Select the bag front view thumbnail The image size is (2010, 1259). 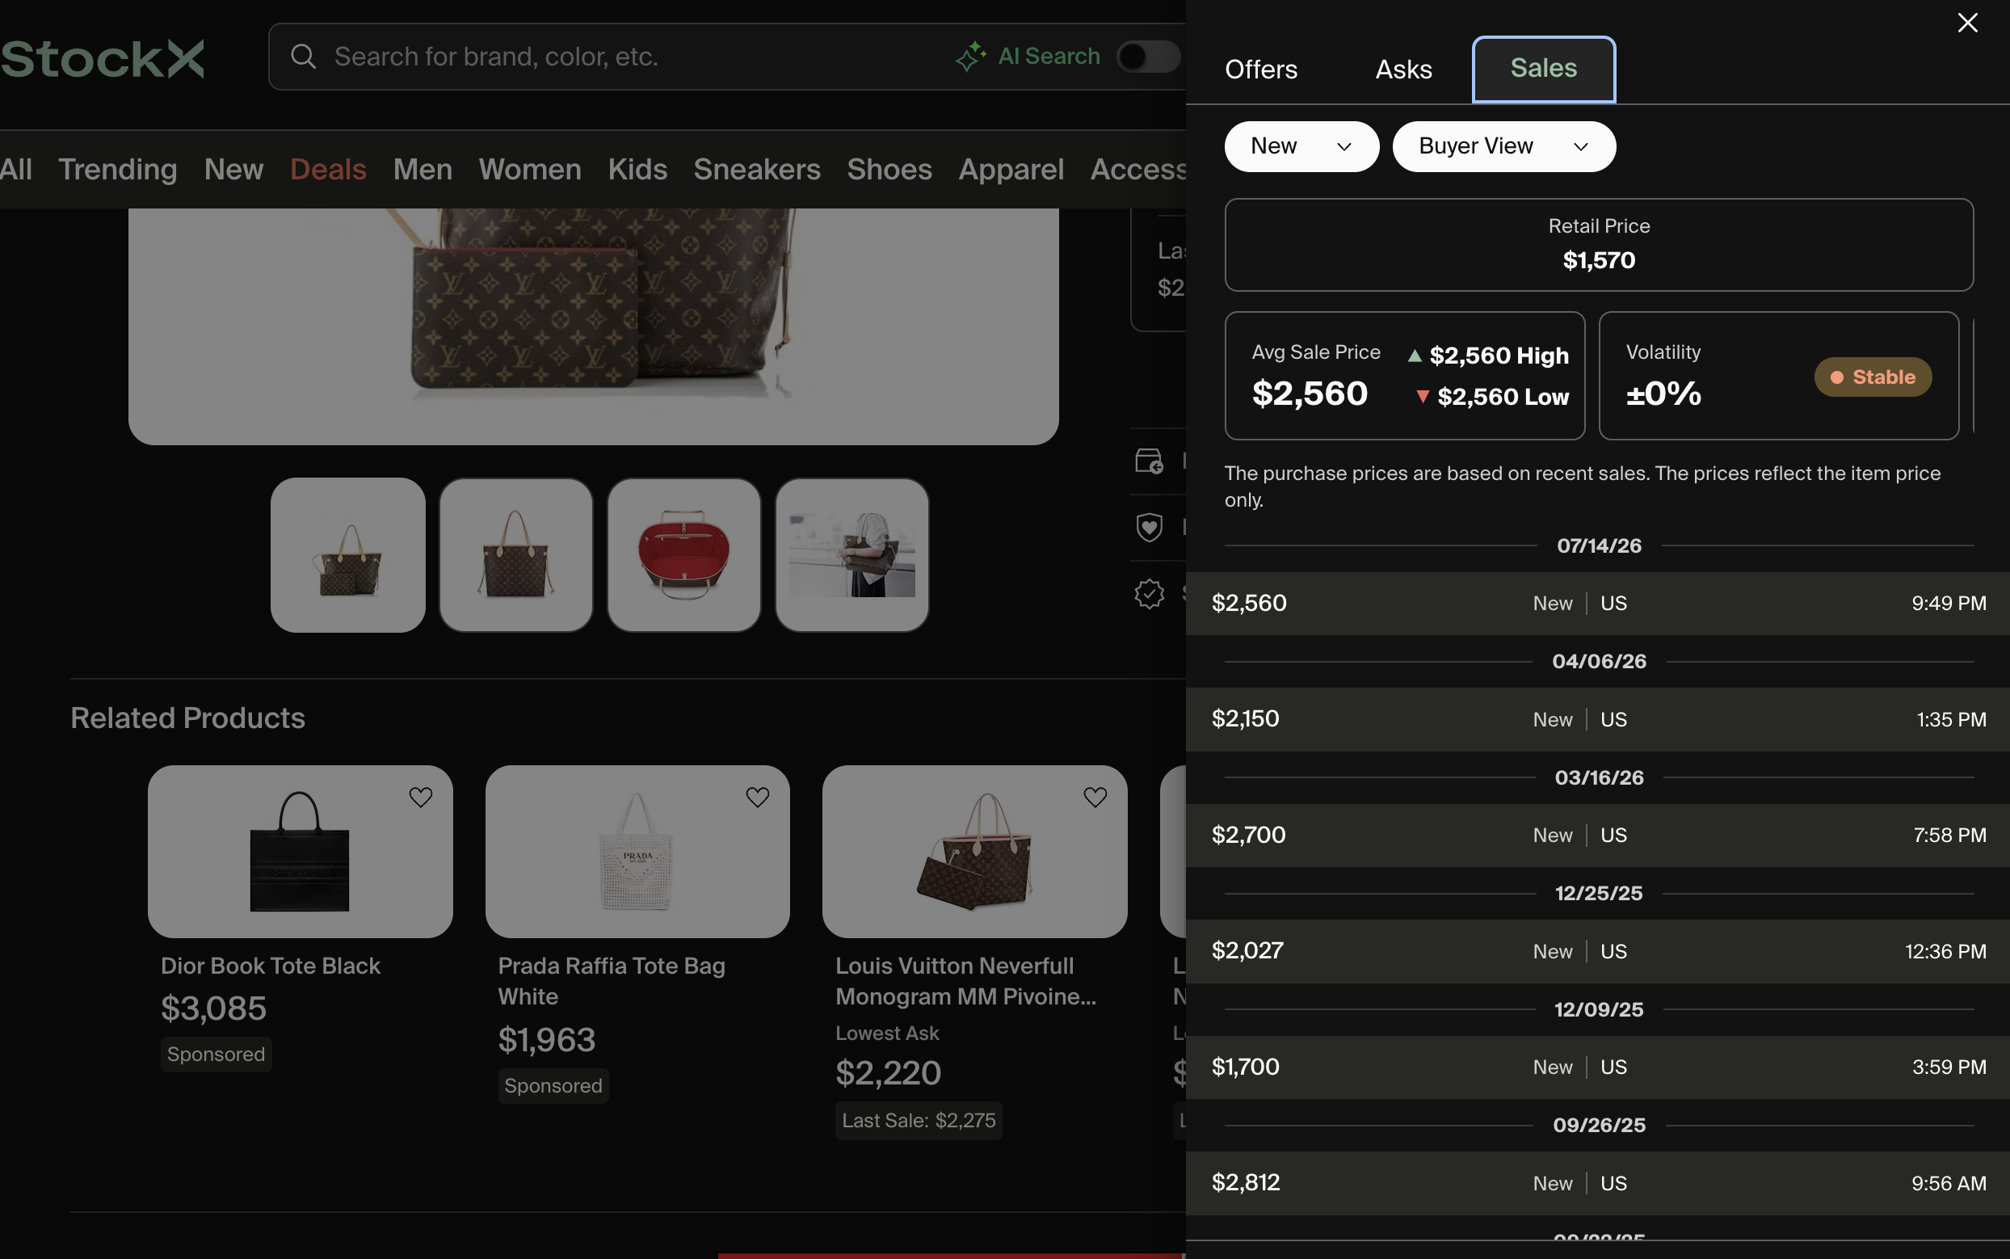[x=516, y=554]
